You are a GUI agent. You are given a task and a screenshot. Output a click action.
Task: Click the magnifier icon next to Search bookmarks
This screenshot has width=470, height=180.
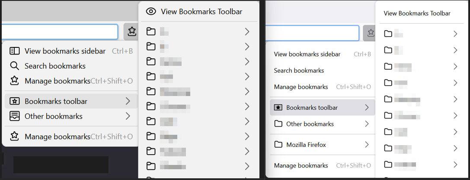tap(14, 66)
